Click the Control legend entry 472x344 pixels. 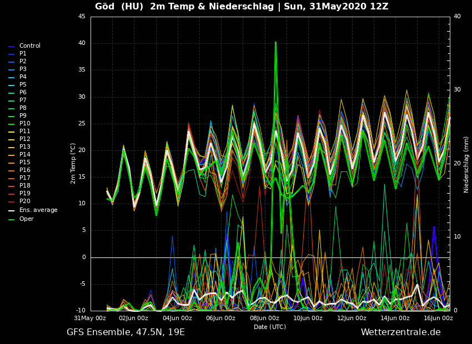point(29,46)
